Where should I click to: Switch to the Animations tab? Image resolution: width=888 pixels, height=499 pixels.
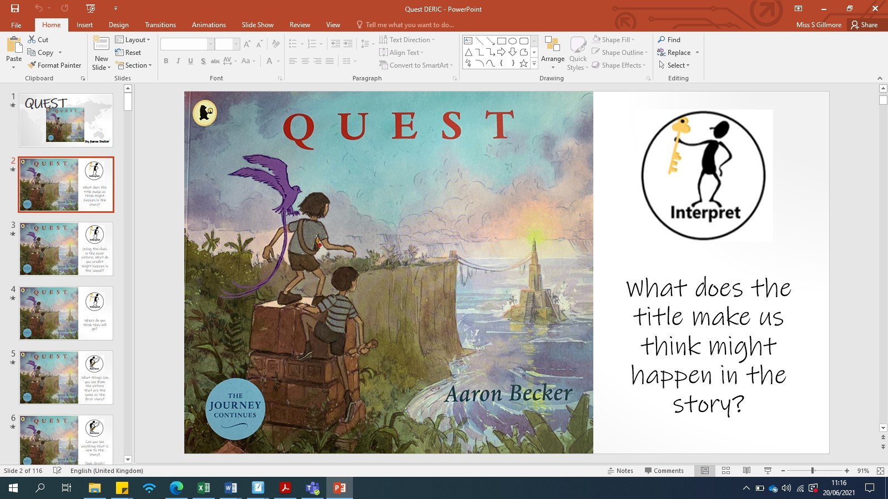[x=209, y=25]
